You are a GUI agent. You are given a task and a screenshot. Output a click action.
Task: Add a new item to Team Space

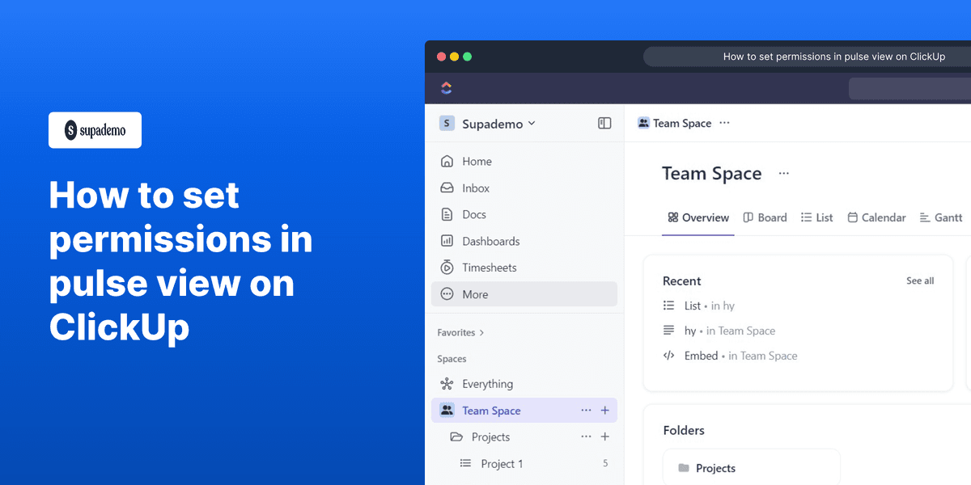coord(604,411)
